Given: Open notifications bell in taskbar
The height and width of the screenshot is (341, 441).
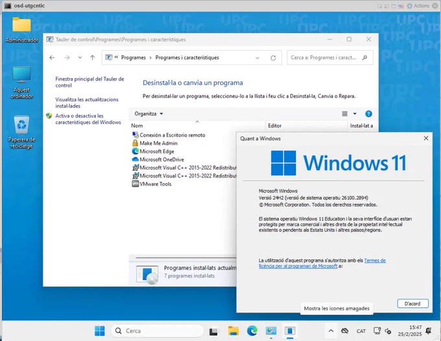Looking at the screenshot, I should point(429,331).
